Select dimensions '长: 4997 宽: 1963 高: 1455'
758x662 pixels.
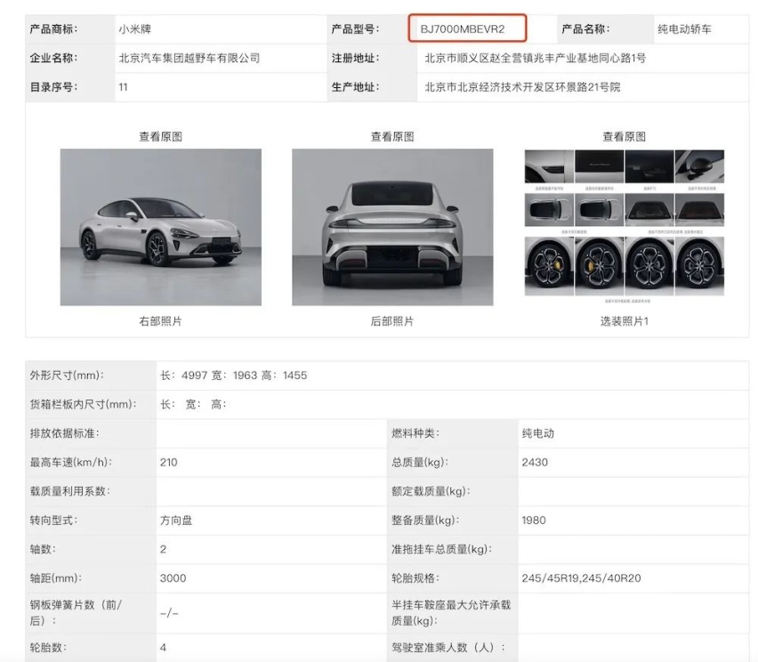[233, 375]
